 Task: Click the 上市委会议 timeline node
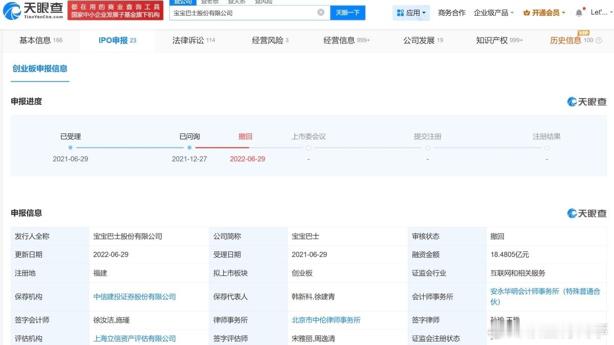point(309,148)
